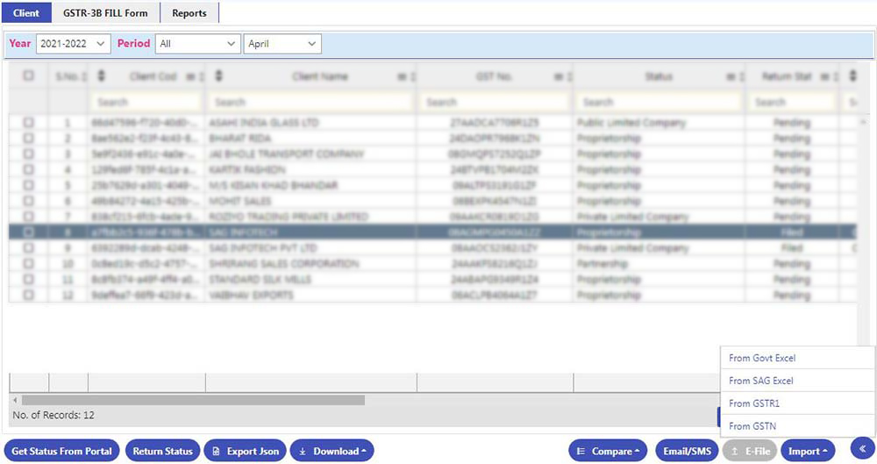Screen dimensions: 877x464
Task: Switch to the GSTR-3B FILL Form tab
Action: pos(106,13)
